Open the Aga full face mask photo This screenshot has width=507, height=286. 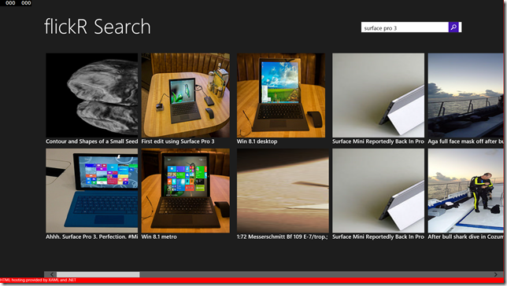(465, 95)
